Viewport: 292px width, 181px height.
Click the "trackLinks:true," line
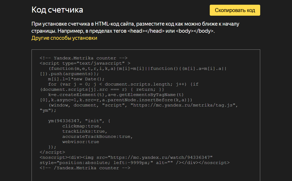point(85,131)
